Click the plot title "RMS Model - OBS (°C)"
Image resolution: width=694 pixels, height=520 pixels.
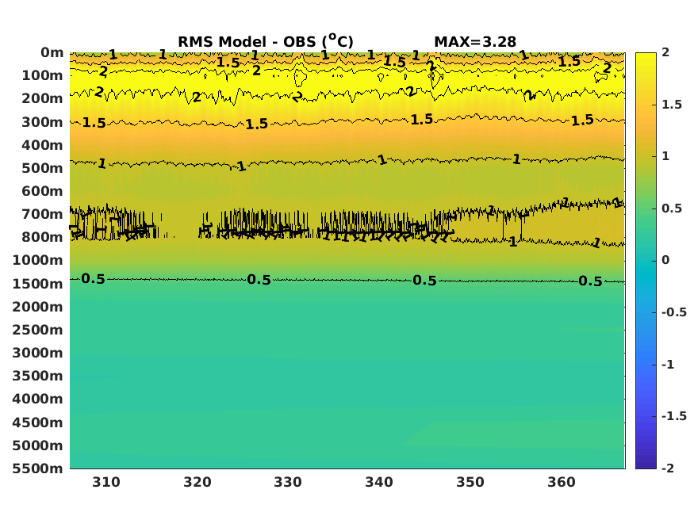pyautogui.click(x=266, y=41)
